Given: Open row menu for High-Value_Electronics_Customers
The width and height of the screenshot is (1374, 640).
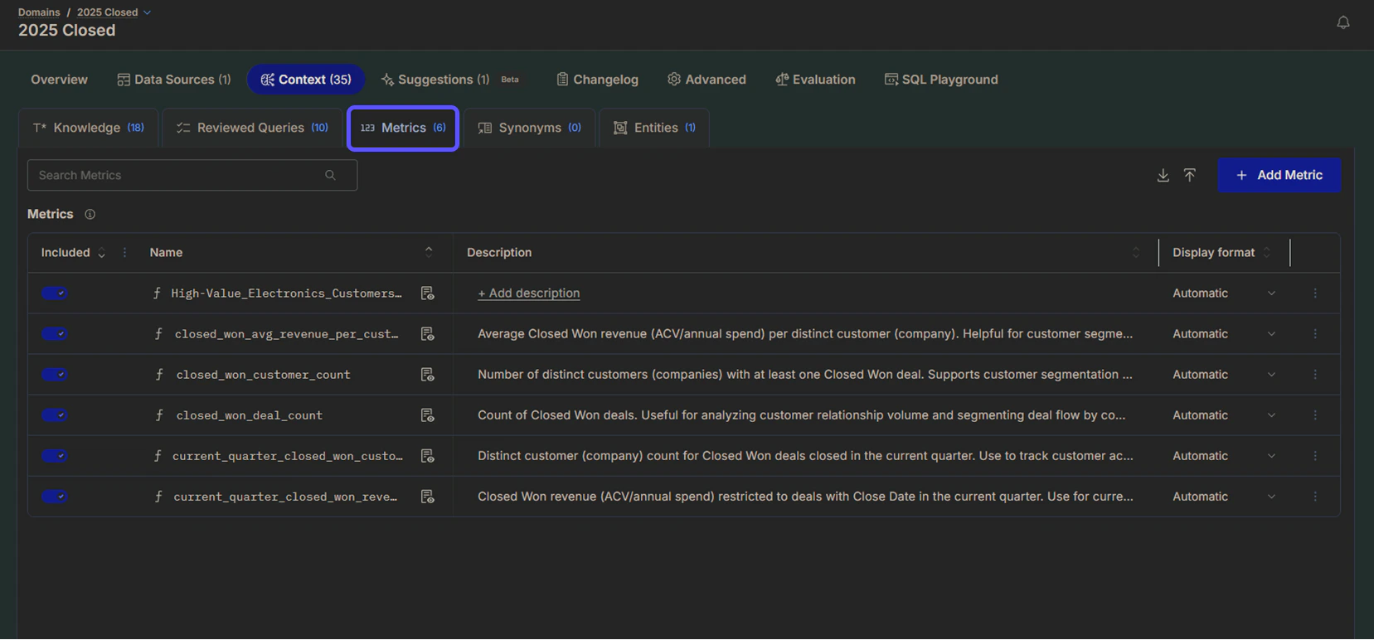Looking at the screenshot, I should pos(1315,293).
